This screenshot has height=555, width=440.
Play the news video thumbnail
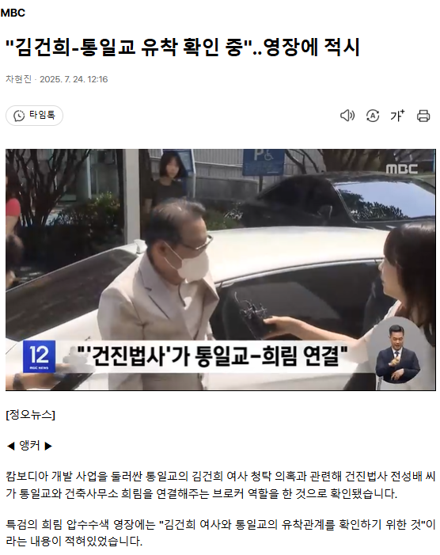click(x=220, y=270)
